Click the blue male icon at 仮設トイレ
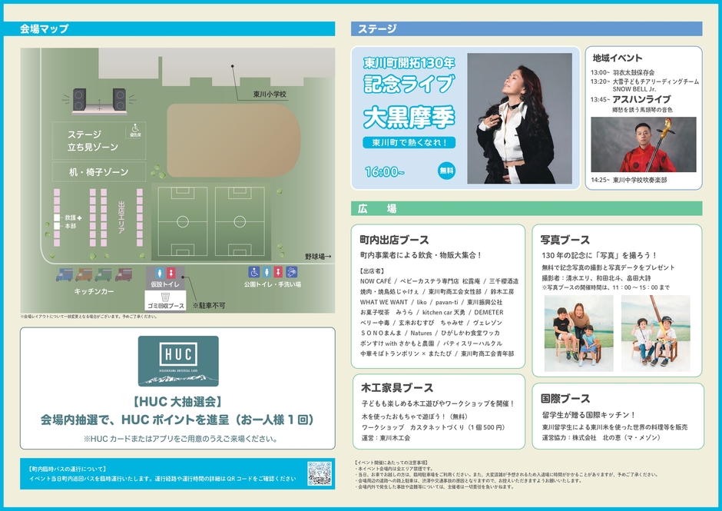722x511 pixels. point(158,272)
